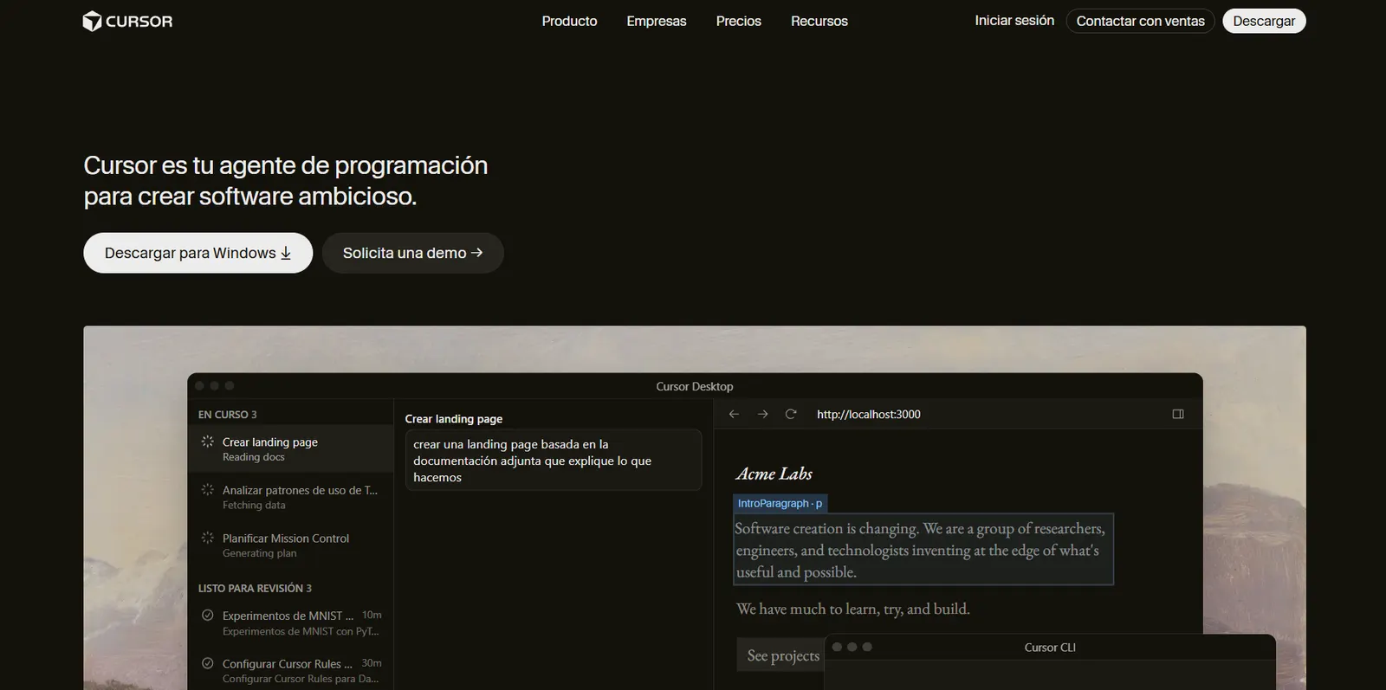Select the Analizar patrones de uso task

(x=290, y=497)
